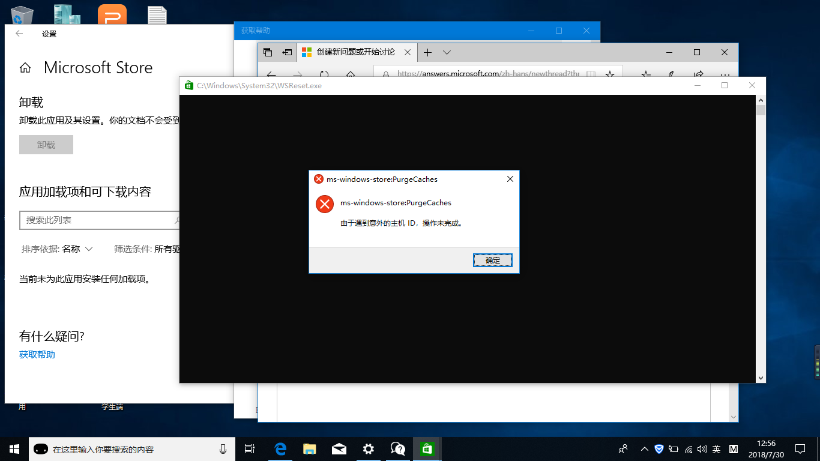Open a new tab in Edge
The width and height of the screenshot is (820, 461).
pos(427,52)
